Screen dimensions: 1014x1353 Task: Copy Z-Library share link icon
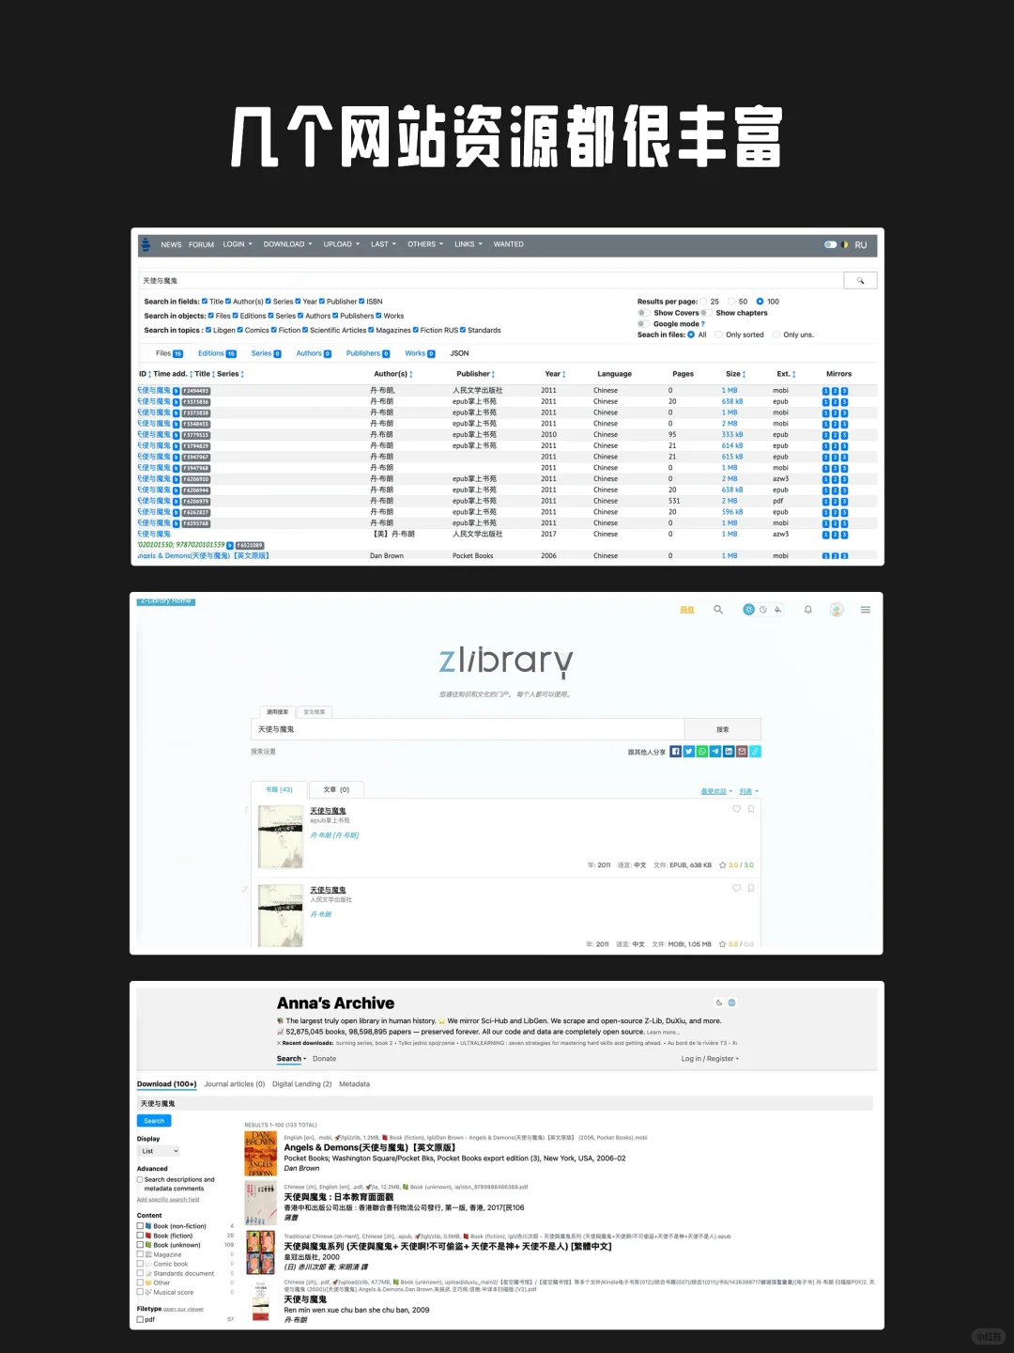point(756,752)
